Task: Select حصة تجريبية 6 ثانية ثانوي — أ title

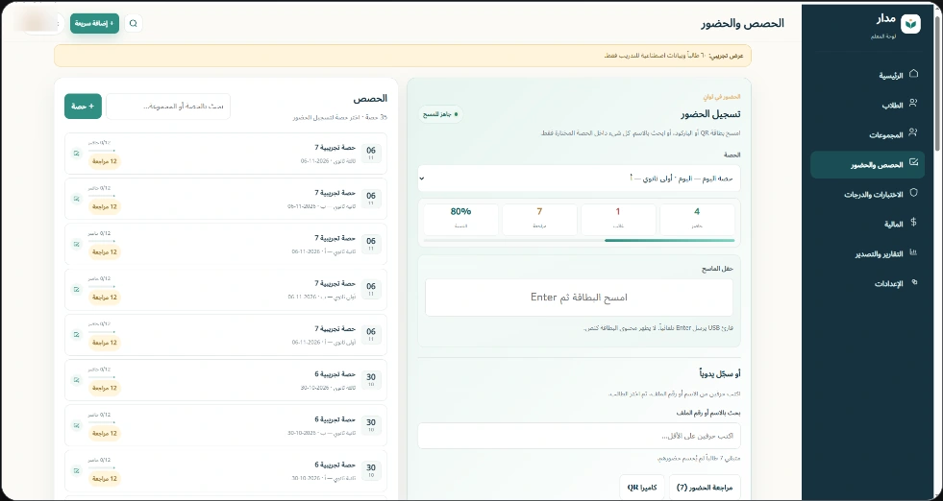Action: (335, 465)
